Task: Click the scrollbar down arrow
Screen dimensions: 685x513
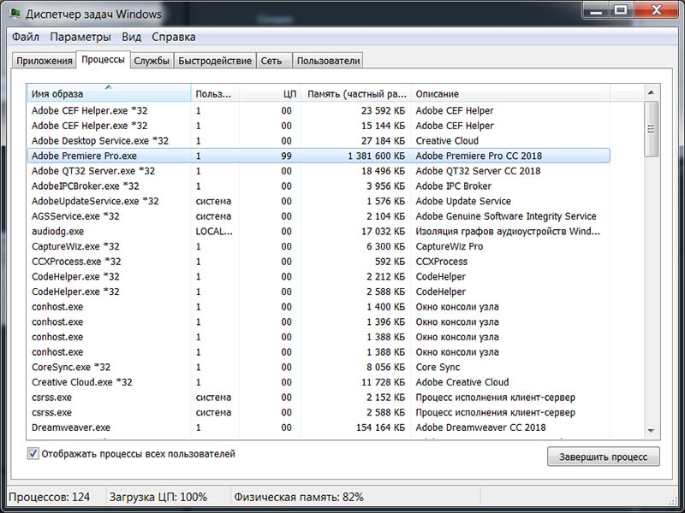Action: click(651, 431)
